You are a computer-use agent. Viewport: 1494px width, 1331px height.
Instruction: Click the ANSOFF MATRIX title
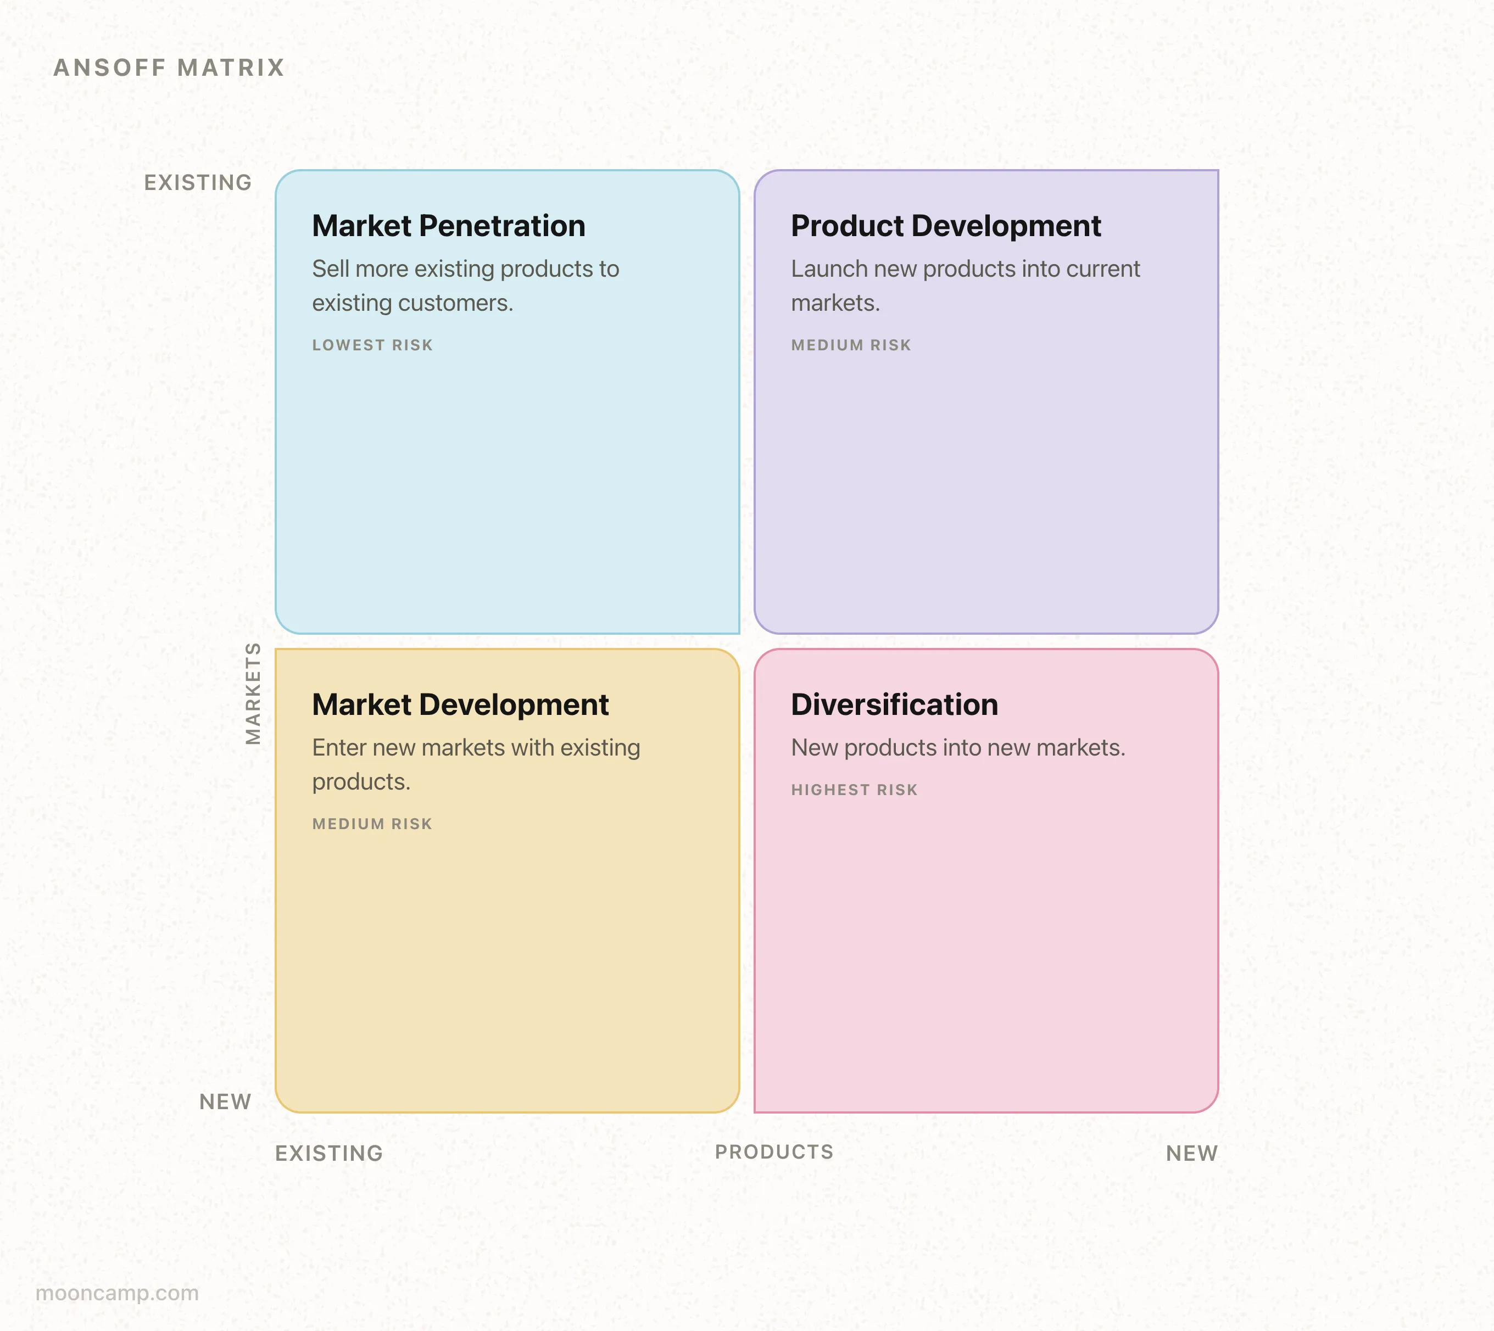click(x=169, y=68)
